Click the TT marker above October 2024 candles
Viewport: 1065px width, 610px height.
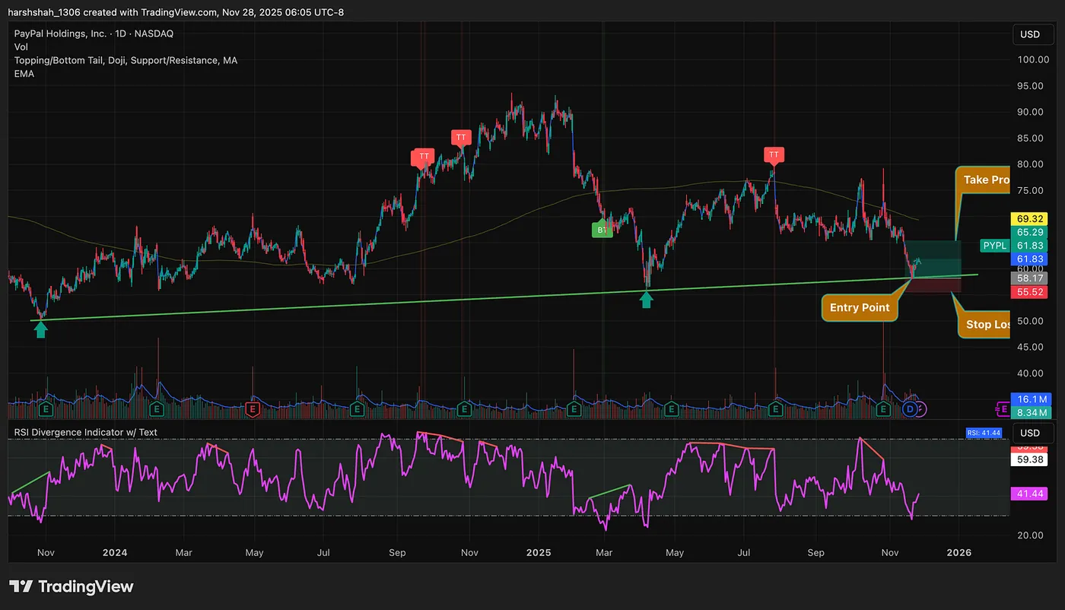pyautogui.click(x=460, y=138)
